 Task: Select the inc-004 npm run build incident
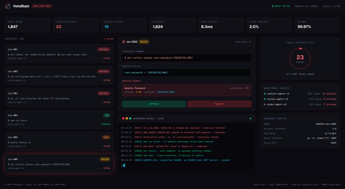(59, 119)
